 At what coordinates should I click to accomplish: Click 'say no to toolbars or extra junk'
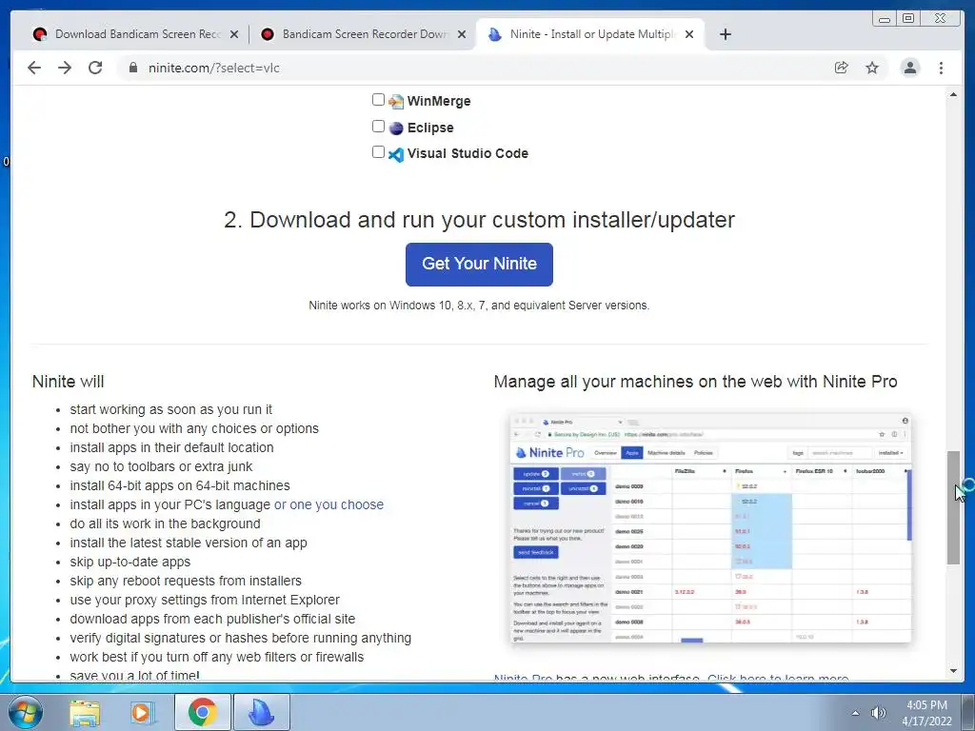(161, 466)
